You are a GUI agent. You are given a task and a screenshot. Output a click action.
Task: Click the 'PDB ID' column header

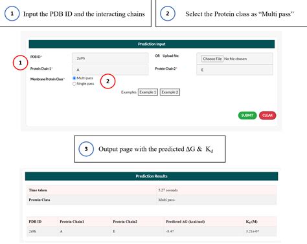35,221
